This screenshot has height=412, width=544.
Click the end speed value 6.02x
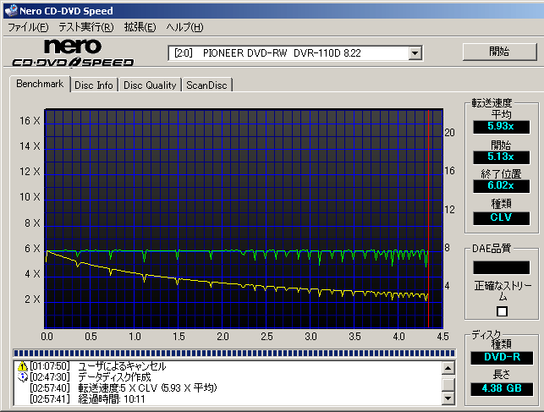501,186
